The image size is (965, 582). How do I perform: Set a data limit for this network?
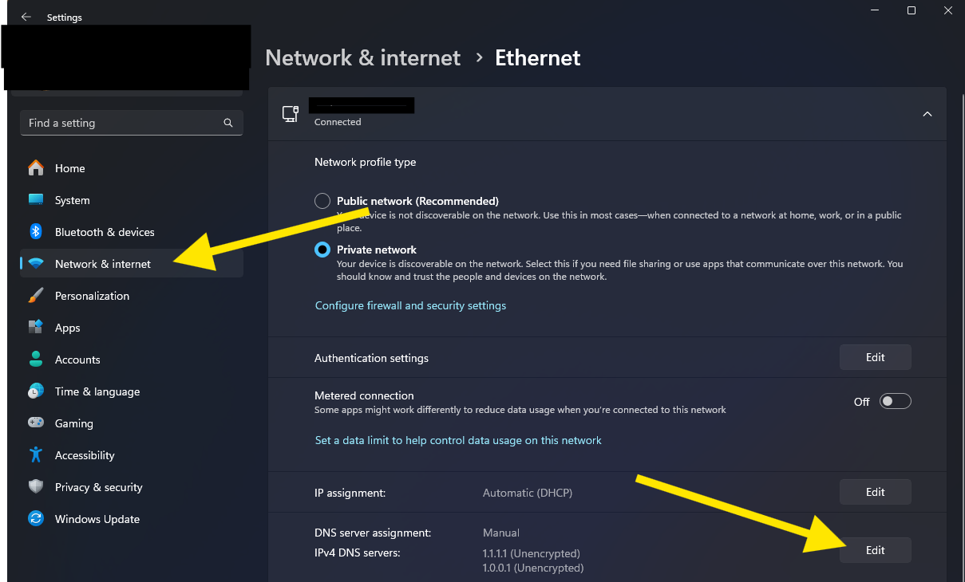click(x=458, y=439)
